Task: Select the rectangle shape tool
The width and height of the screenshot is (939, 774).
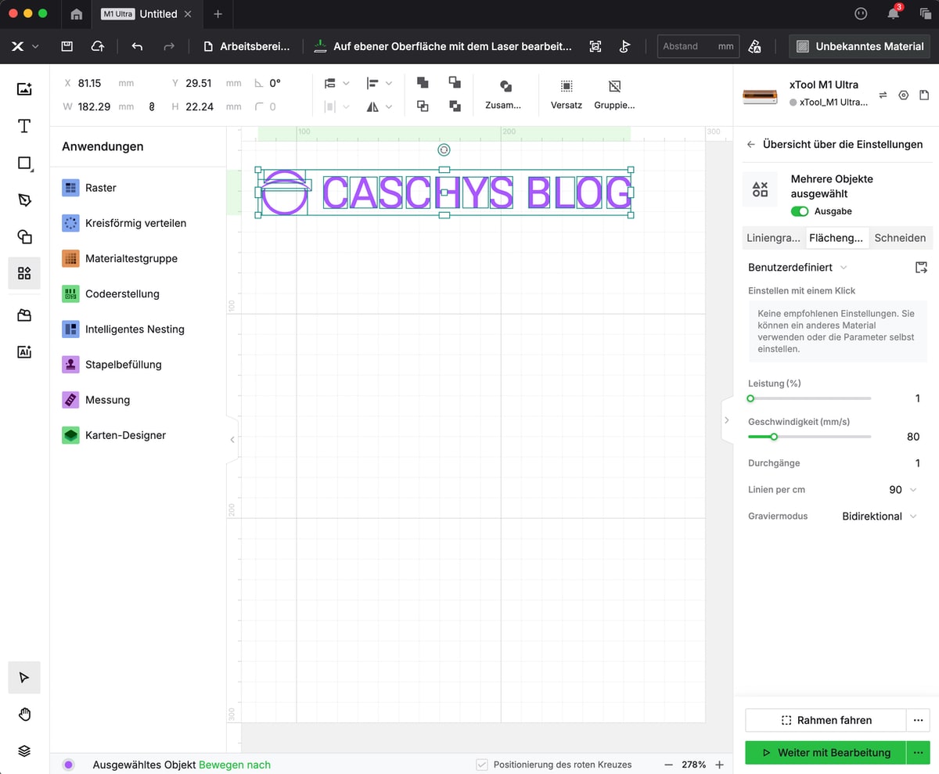Action: (x=24, y=164)
